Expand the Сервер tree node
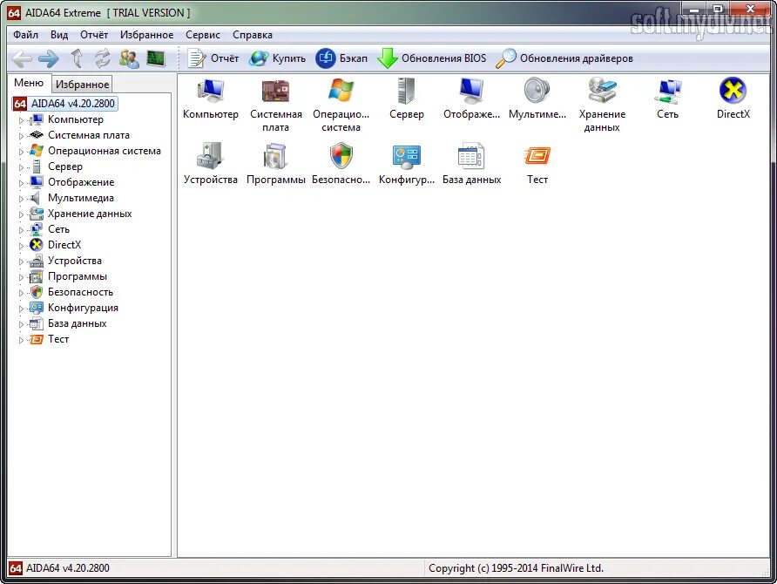The image size is (777, 584). (21, 167)
